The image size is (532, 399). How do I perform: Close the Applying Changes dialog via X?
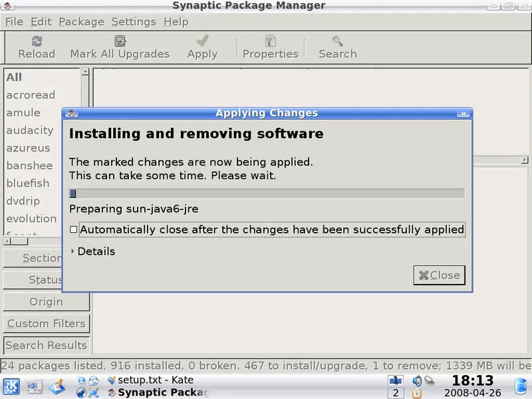[x=464, y=114]
